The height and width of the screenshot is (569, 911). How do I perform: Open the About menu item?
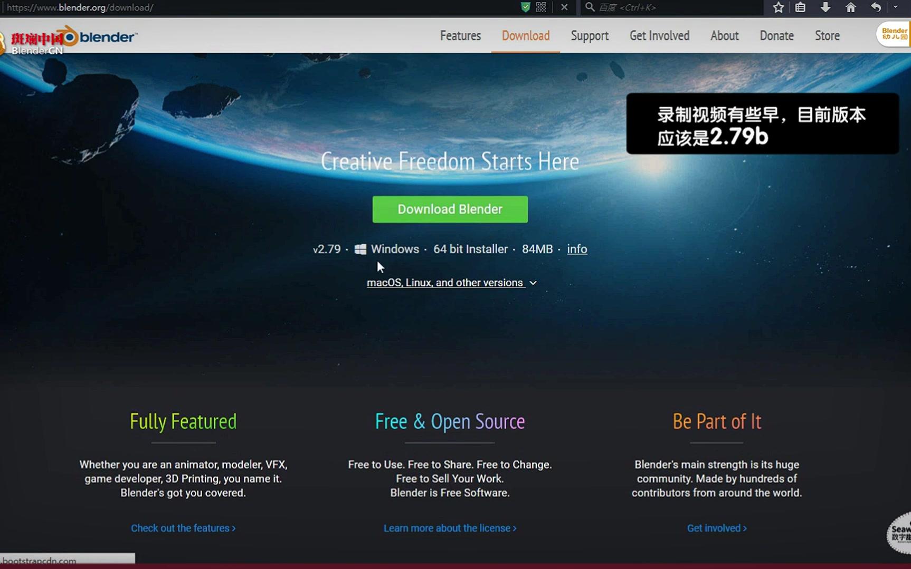coord(724,36)
